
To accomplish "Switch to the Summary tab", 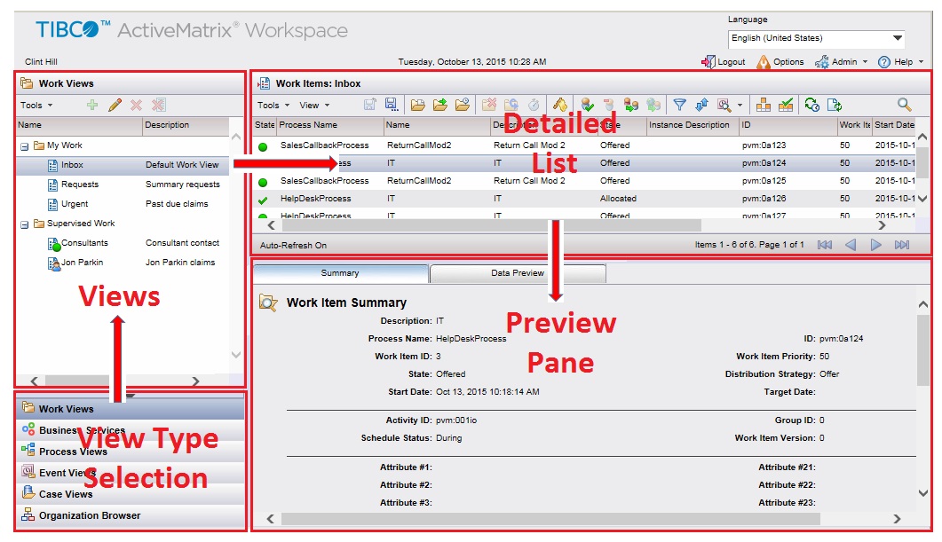I will (340, 273).
